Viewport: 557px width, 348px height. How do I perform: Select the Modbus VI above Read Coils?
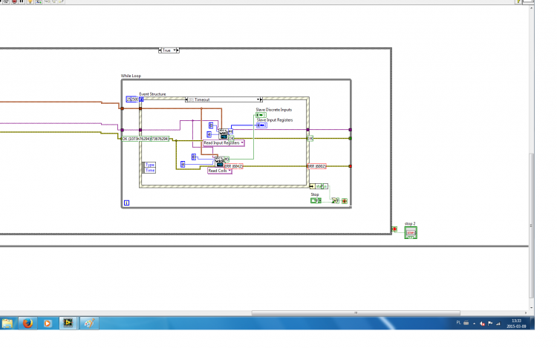click(x=220, y=162)
